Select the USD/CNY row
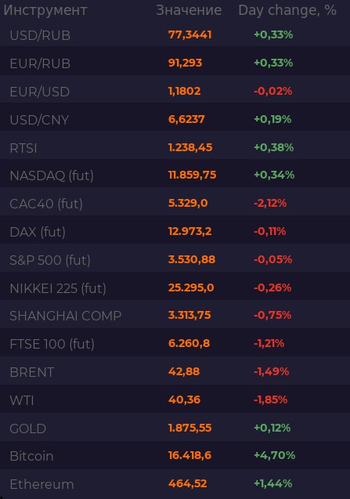The height and width of the screenshot is (499, 350). [175, 119]
